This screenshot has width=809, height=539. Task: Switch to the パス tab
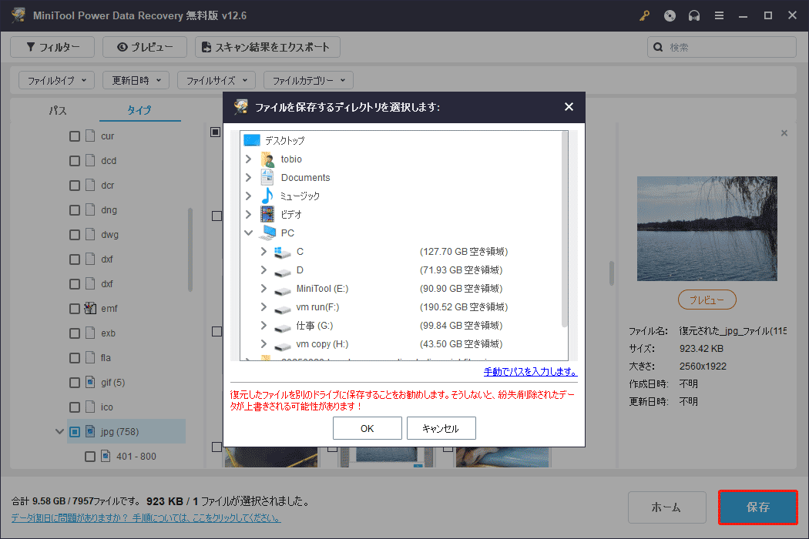57,110
